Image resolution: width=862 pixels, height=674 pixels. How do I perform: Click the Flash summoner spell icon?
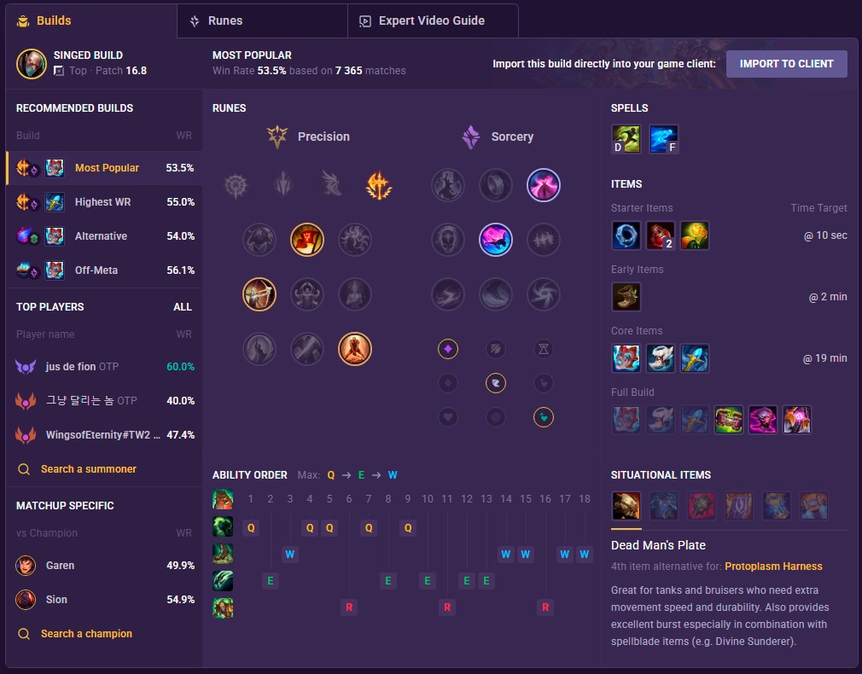pyautogui.click(x=663, y=138)
